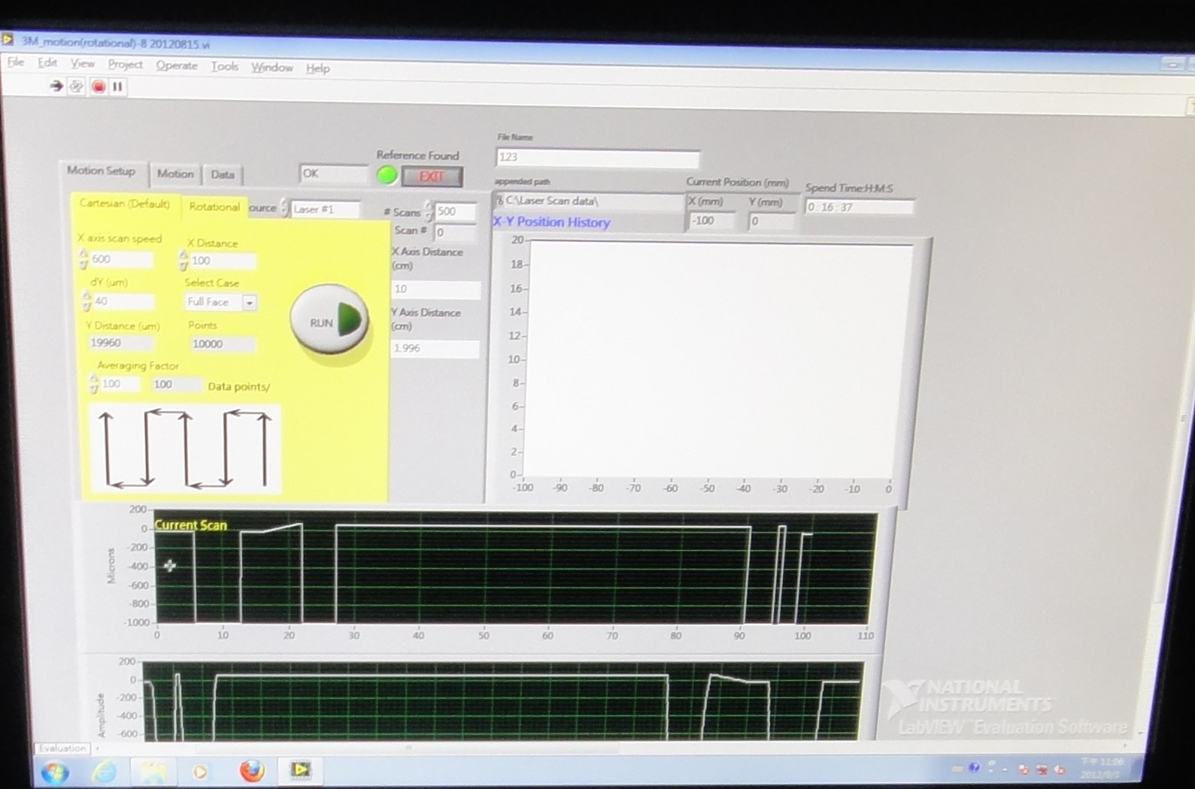Click the red EXIT button

click(x=432, y=177)
